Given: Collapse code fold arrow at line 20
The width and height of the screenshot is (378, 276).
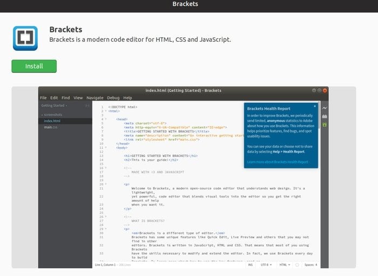Looking at the screenshot, I should [x=106, y=184].
